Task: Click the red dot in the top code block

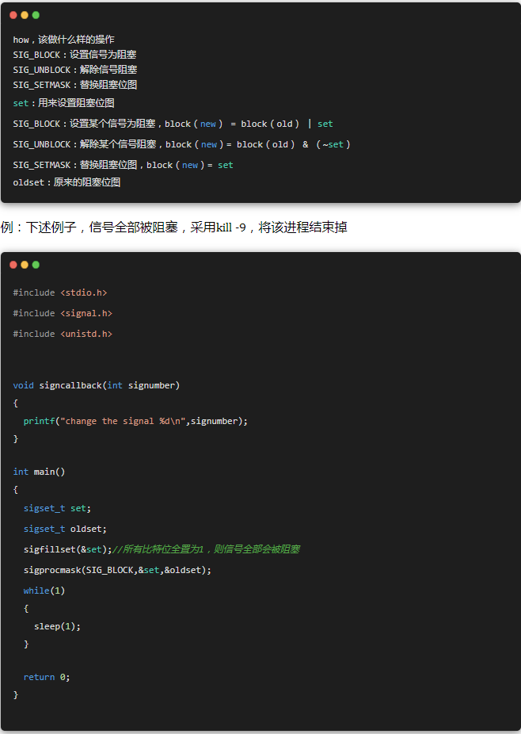Action: pos(13,15)
